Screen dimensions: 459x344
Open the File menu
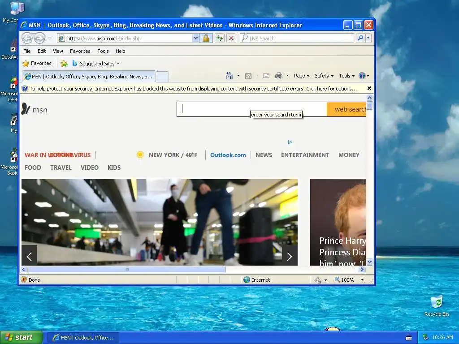pos(27,51)
